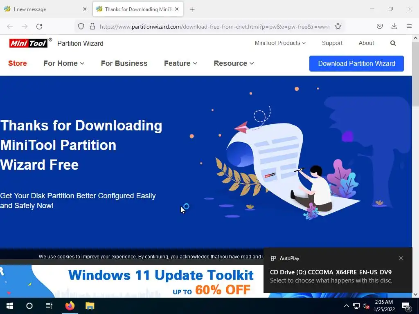Click the 'Get Your Disk Partition Better' text
Screen dimensions: 419x314
click(78, 200)
